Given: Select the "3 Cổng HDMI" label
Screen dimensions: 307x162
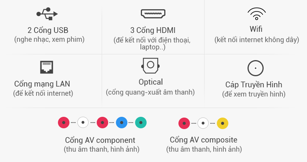Looking at the screenshot, I should pos(153,30).
